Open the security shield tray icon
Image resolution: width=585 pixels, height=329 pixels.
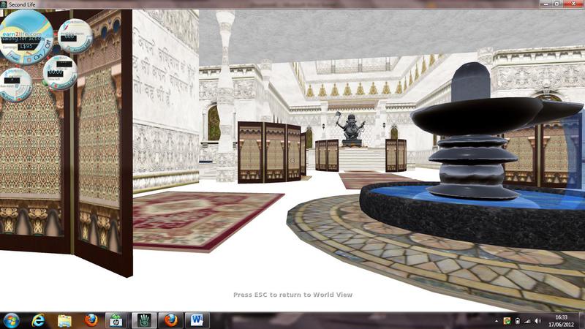pyautogui.click(x=507, y=321)
